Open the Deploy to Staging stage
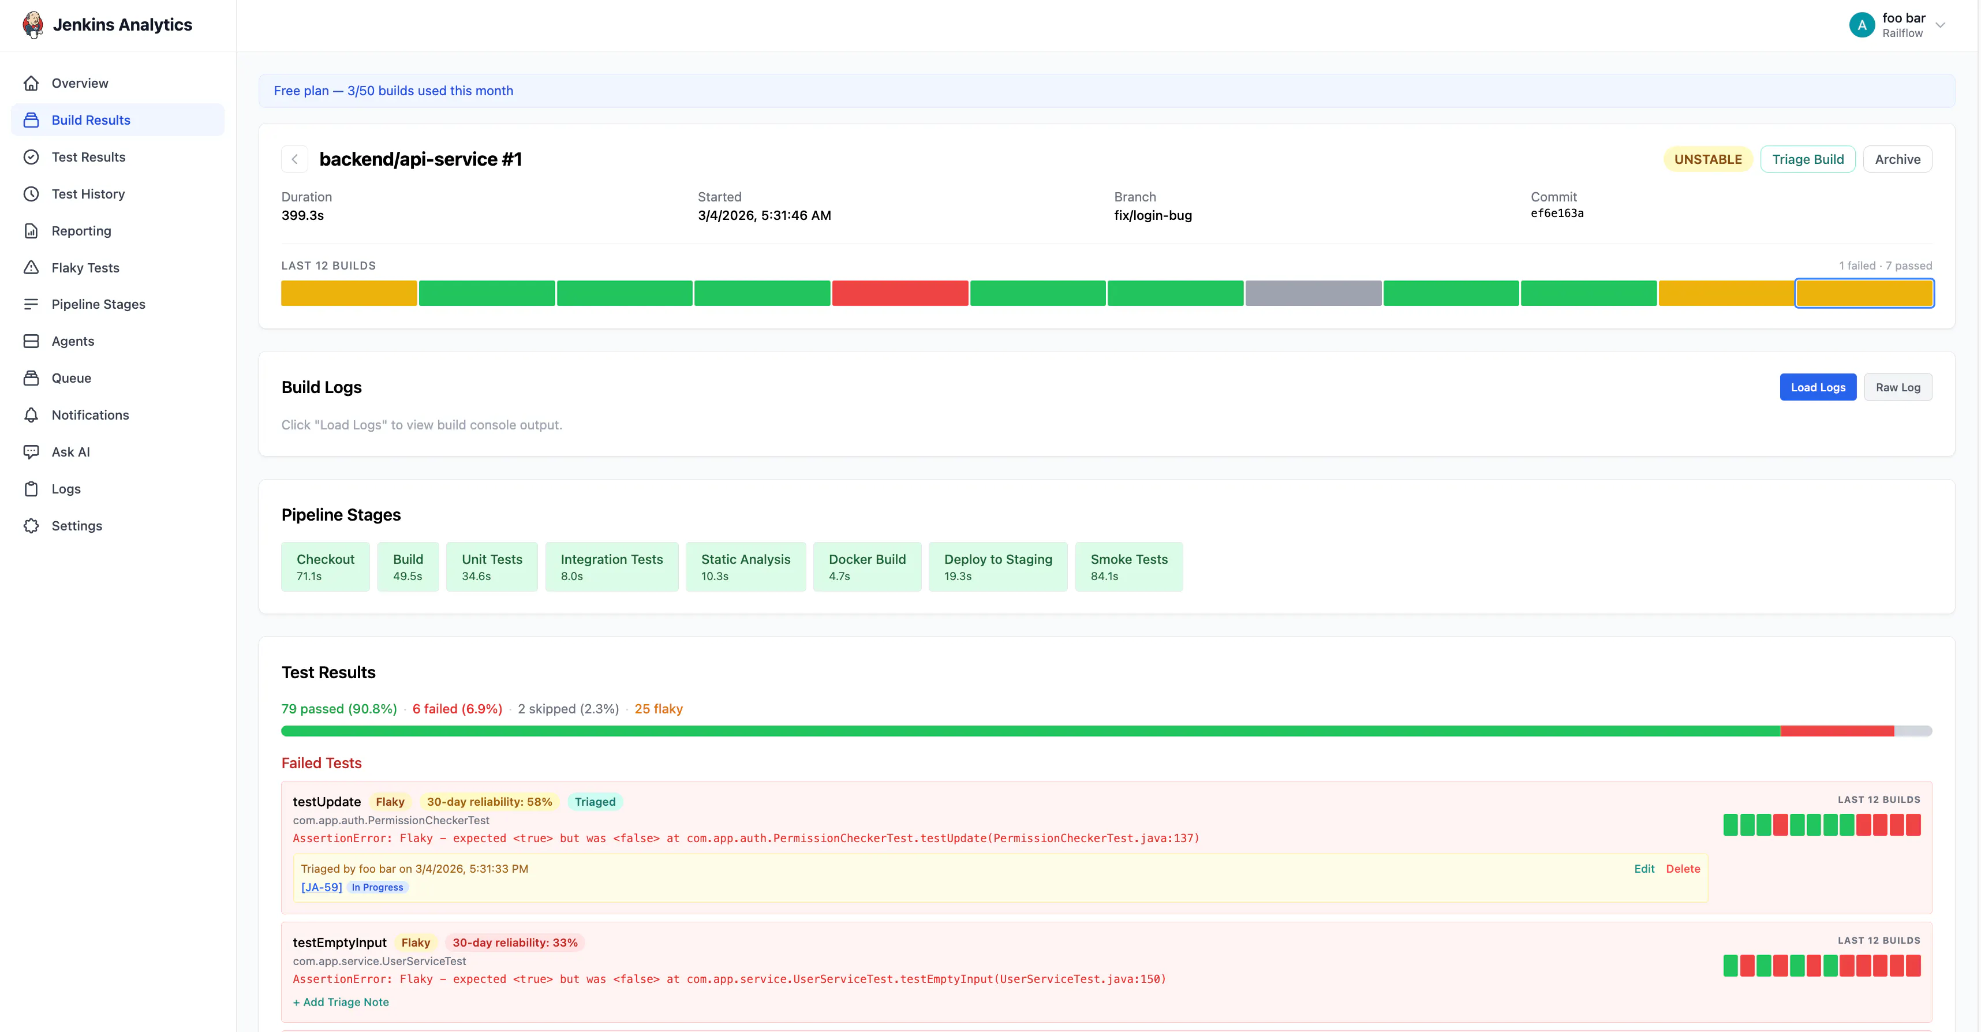 click(997, 567)
